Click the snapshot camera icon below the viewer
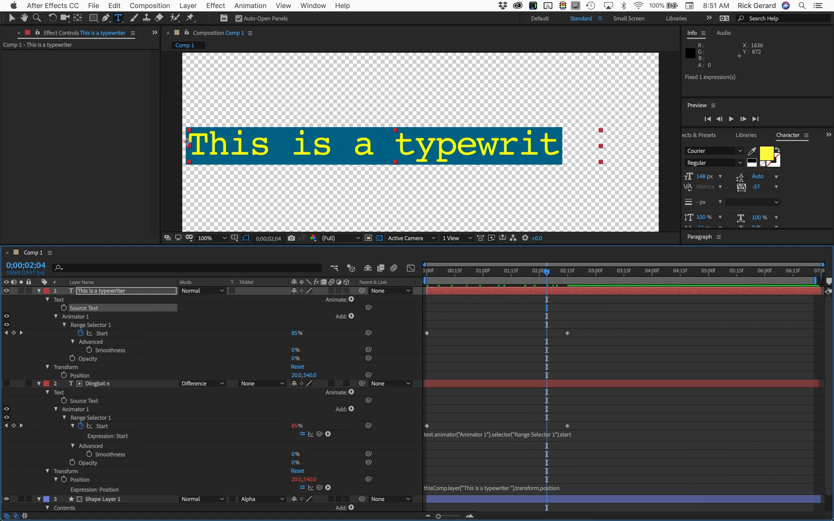This screenshot has height=521, width=834. (291, 238)
